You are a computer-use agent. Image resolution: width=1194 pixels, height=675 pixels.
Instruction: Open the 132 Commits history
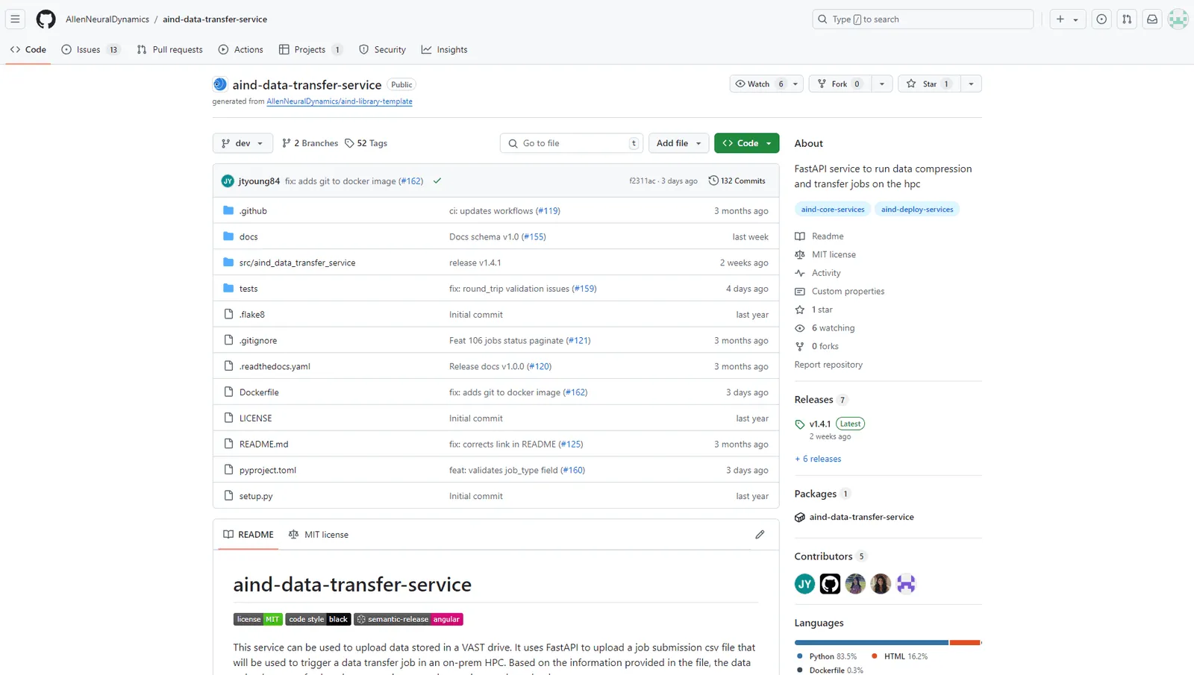[737, 180]
